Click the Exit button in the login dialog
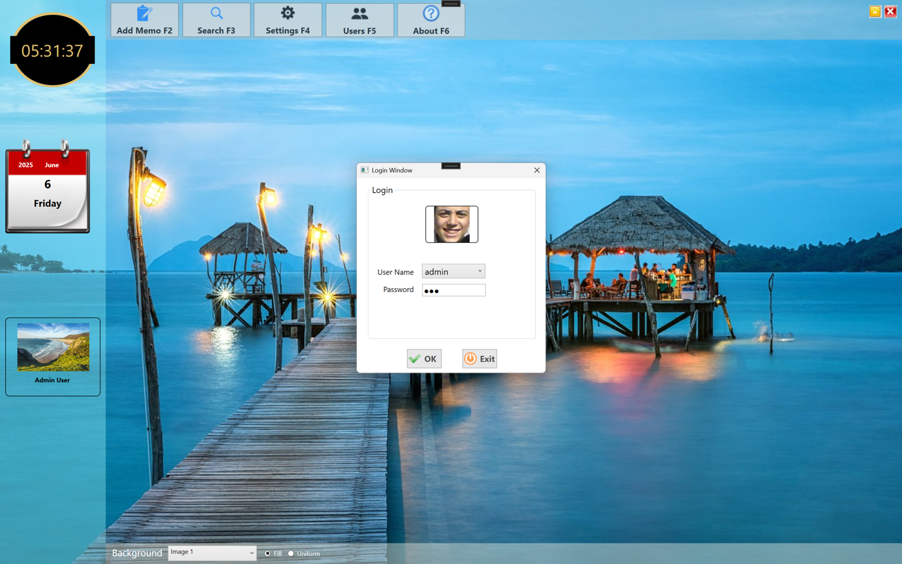 click(479, 359)
